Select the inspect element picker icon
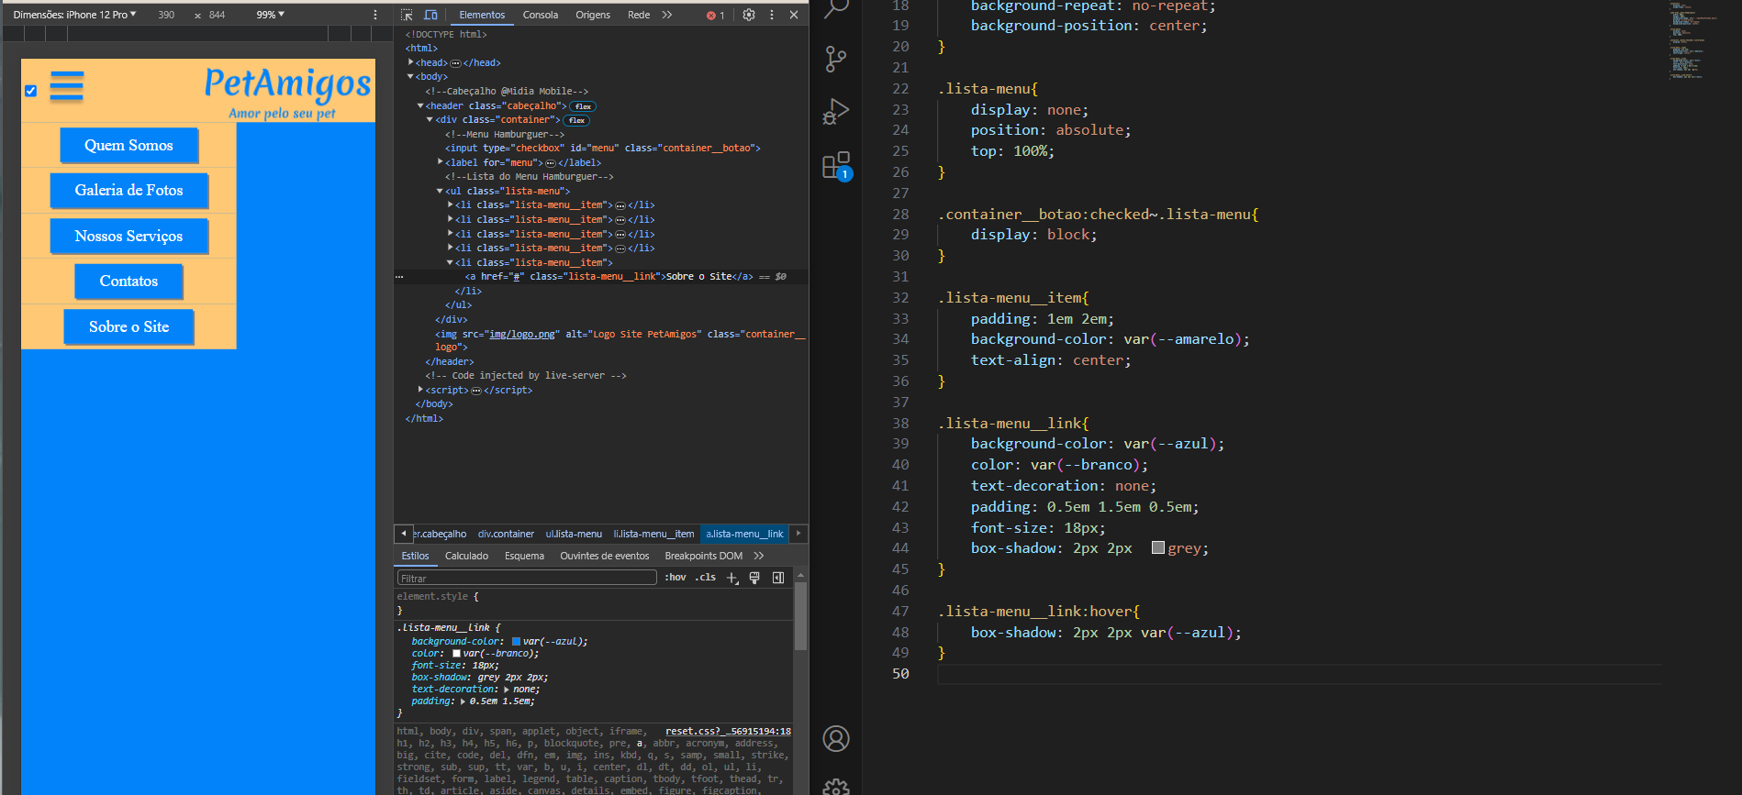The image size is (1742, 795). 407,15
